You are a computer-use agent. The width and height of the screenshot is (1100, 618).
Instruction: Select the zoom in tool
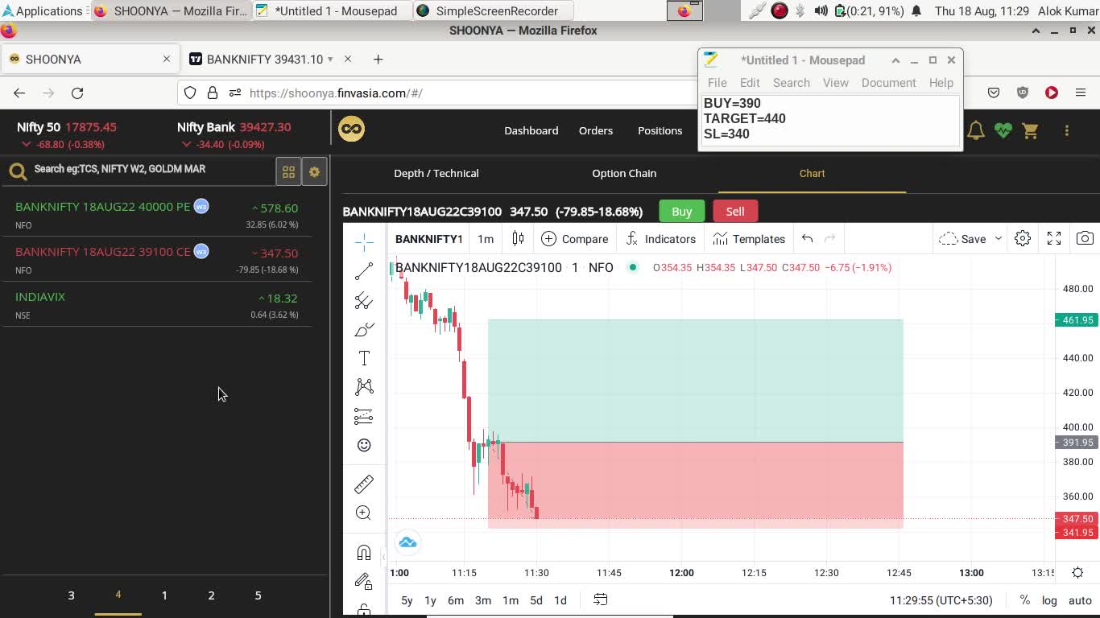[x=364, y=513]
